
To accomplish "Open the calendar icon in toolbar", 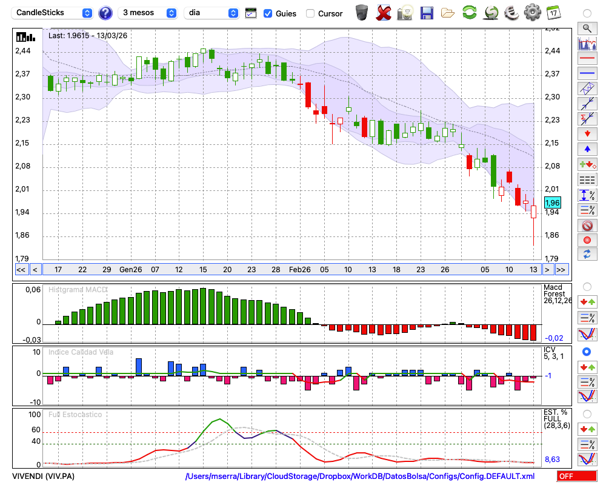I will click(553, 13).
